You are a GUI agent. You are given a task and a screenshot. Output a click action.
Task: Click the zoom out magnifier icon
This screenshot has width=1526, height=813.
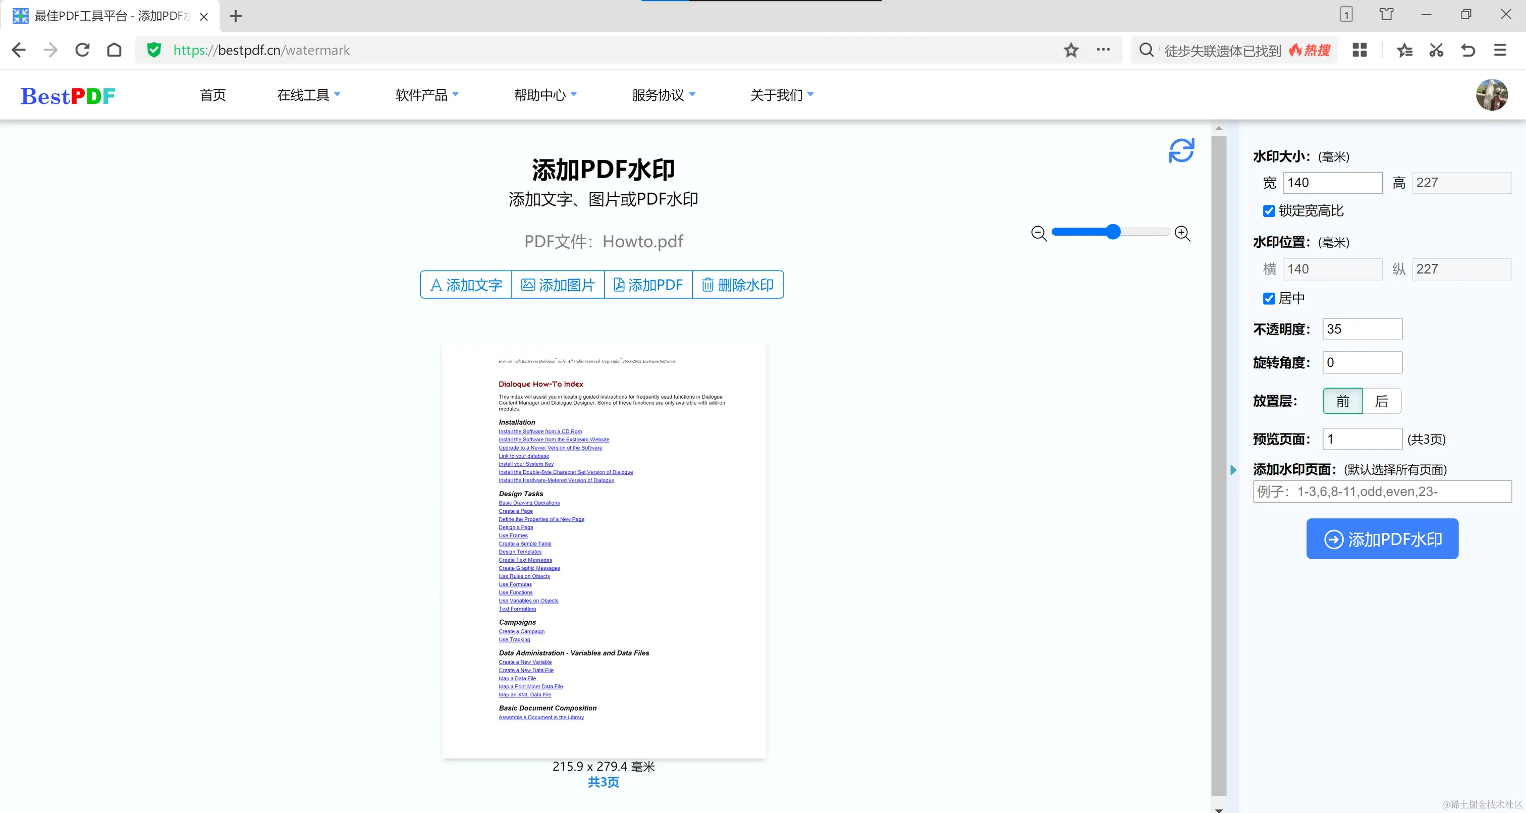pos(1039,233)
